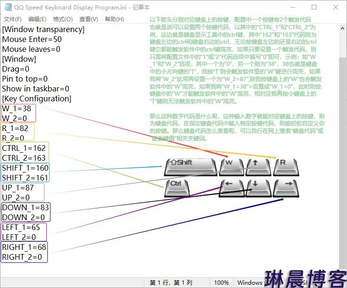Click the scrollbar up arrow
Screen dimensions: 347x288
click(x=343, y=28)
